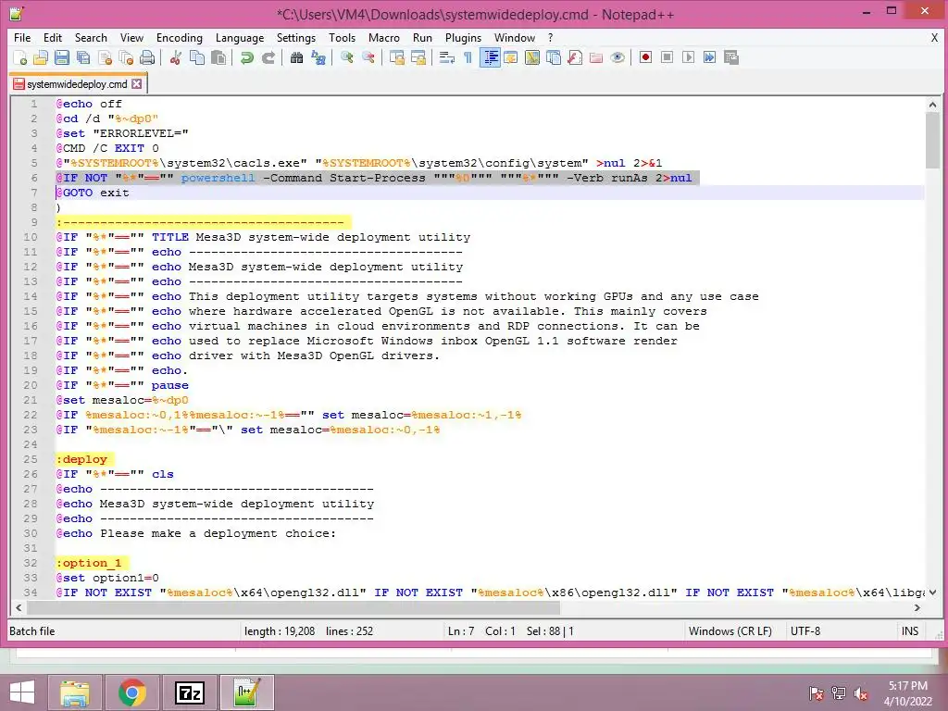Click the Save All toolbar icon
Screen dimensions: 948x711
[x=82, y=57]
